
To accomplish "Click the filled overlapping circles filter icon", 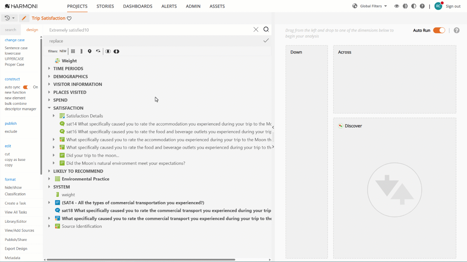I will point(116,51).
